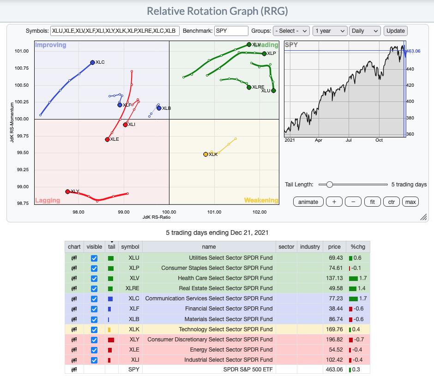
Task: Click the XLY point in Lagging quadrant
Action: [x=67, y=192]
